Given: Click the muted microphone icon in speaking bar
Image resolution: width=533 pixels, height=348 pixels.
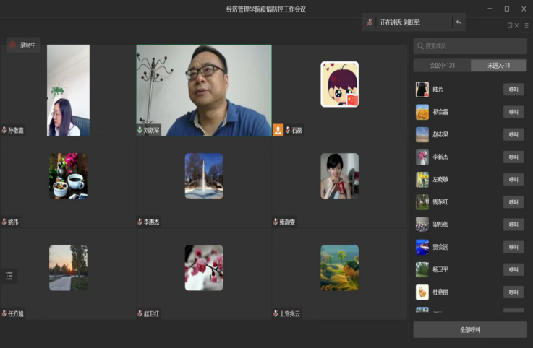Looking at the screenshot, I should 370,22.
